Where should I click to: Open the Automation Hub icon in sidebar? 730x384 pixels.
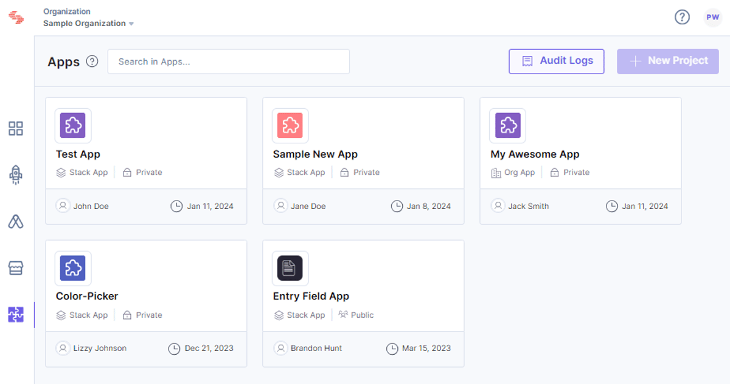[16, 222]
